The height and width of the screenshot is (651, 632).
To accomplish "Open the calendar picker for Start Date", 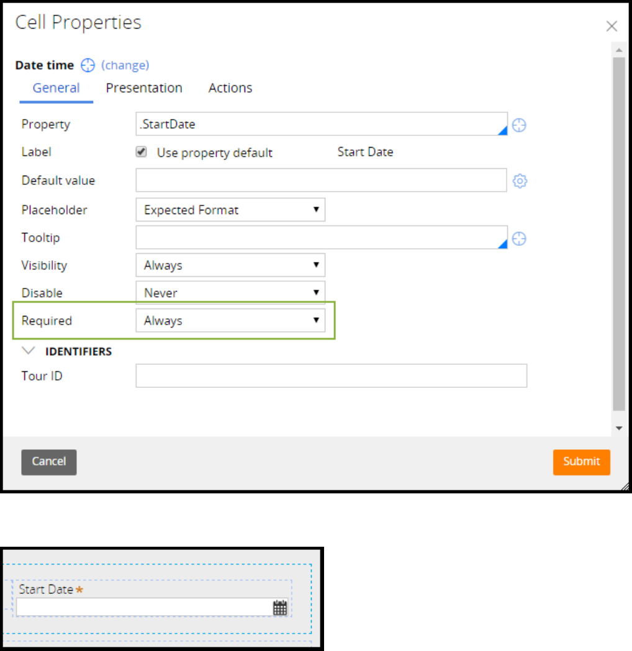I will click(280, 608).
